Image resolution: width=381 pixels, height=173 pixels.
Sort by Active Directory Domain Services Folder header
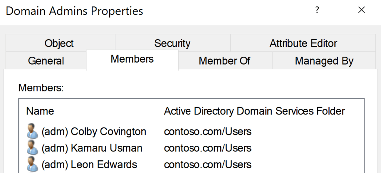tap(255, 111)
